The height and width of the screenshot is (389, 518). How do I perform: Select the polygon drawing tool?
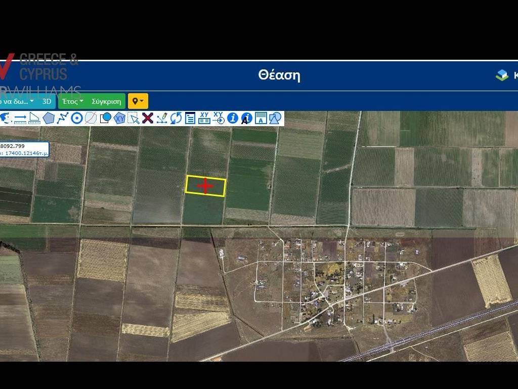(49, 119)
